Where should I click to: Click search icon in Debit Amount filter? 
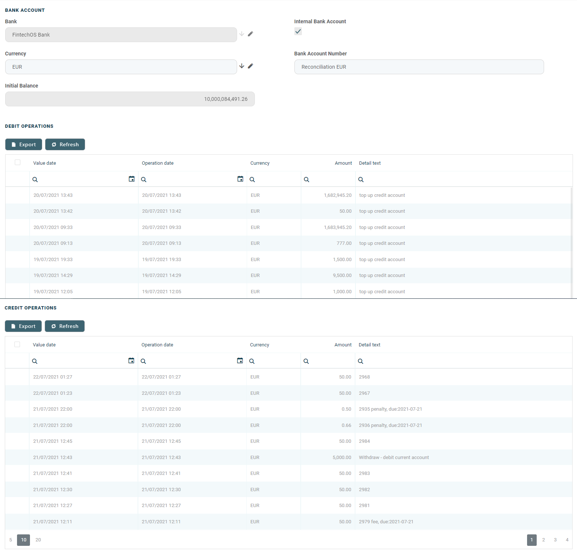pyautogui.click(x=307, y=179)
